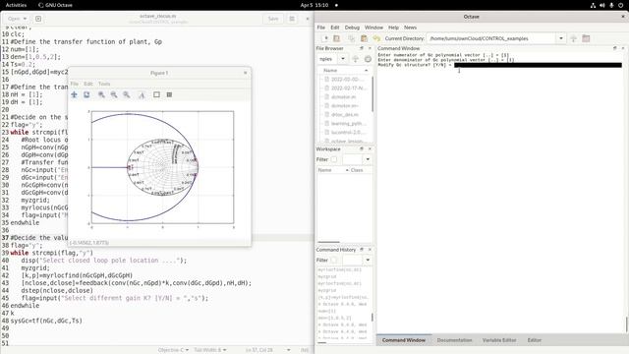
Task: Select the Command Window tab
Action: coord(404,340)
